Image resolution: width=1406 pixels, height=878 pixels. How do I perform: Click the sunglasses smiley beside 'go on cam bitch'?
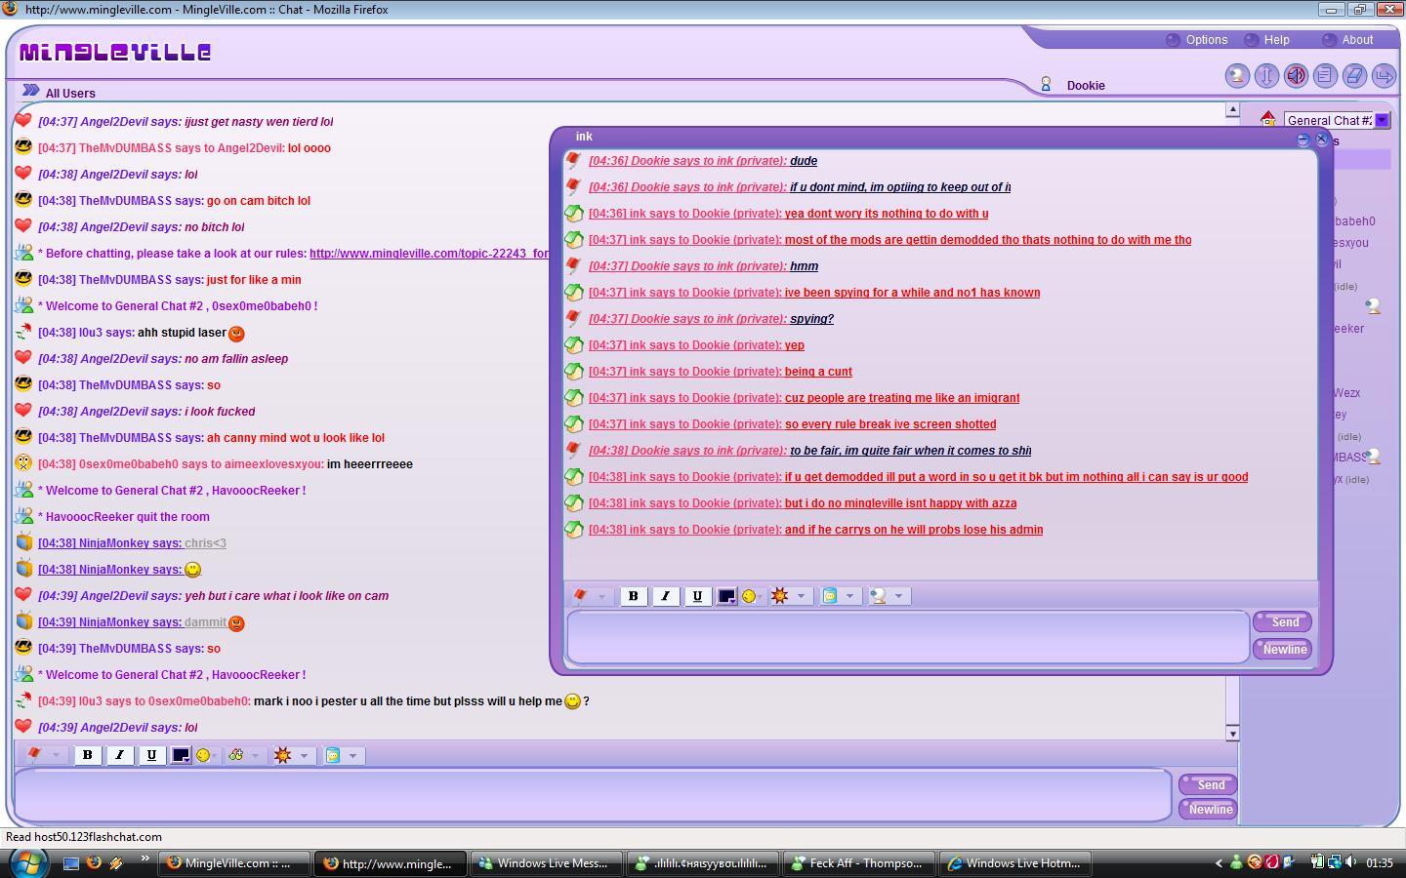(x=23, y=200)
